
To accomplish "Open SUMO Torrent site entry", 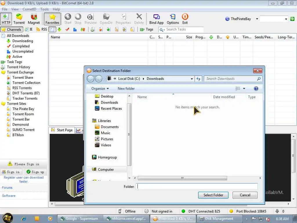I will coord(23,130).
